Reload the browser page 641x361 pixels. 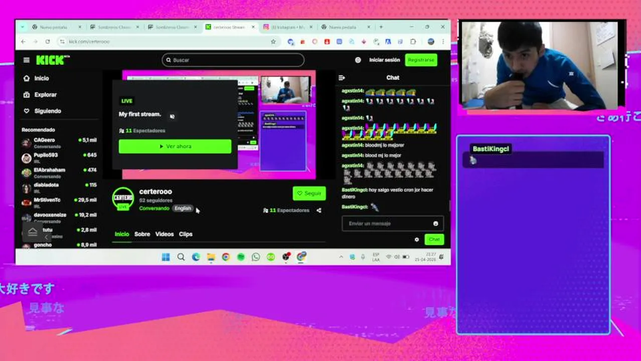(48, 42)
